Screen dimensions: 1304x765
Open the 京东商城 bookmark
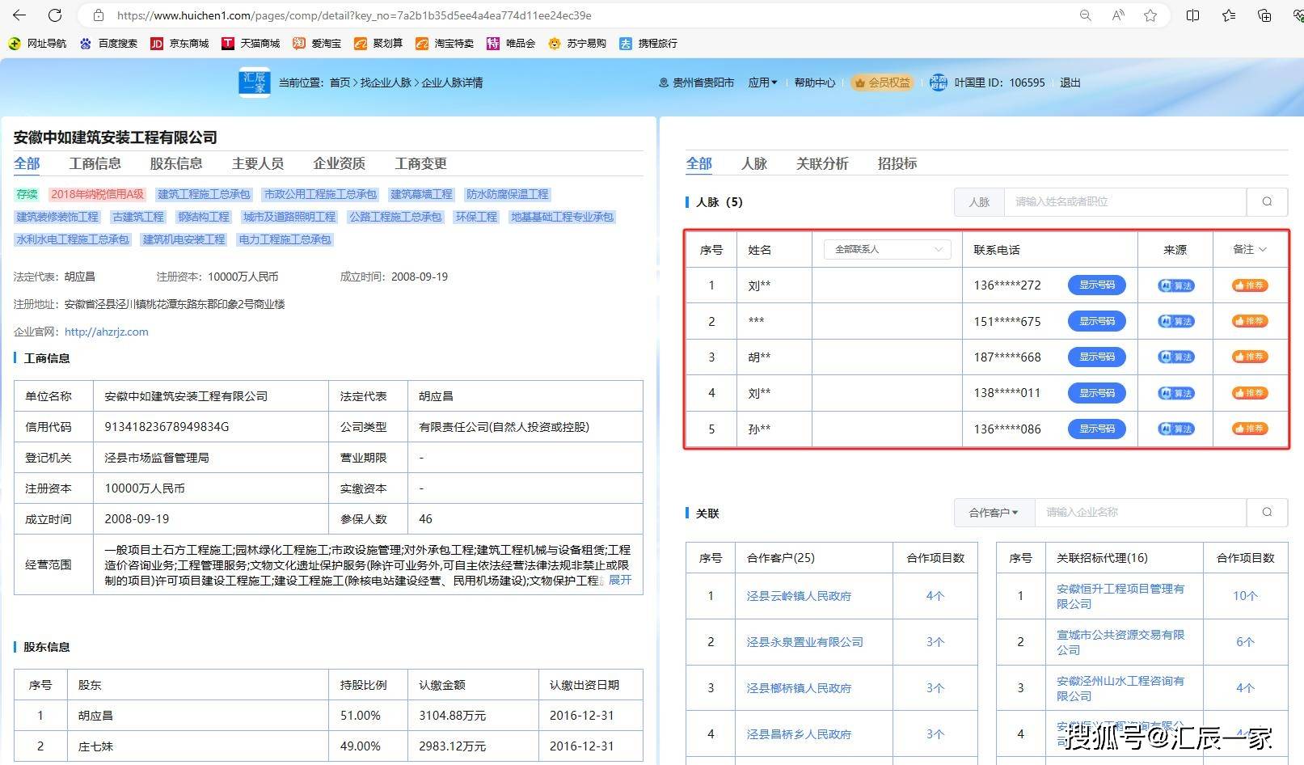(179, 44)
